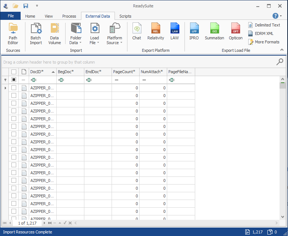Go to last record in navigator

pyautogui.click(x=50, y=223)
